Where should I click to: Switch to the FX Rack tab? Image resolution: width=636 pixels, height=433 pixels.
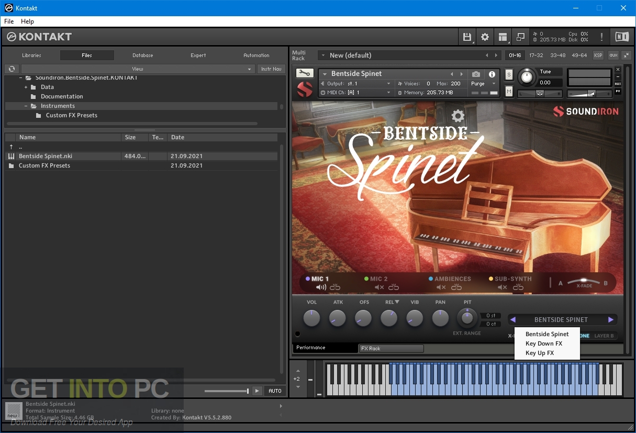[391, 348]
